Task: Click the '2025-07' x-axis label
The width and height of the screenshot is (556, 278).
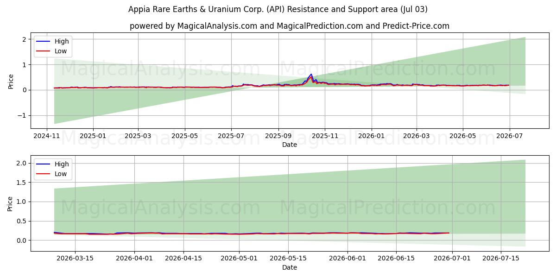Action: (x=231, y=137)
